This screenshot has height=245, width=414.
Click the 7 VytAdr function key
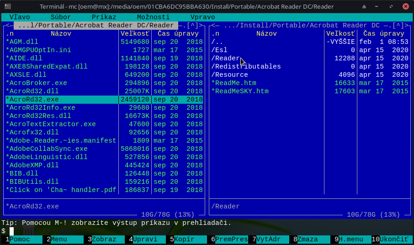pos(269,240)
